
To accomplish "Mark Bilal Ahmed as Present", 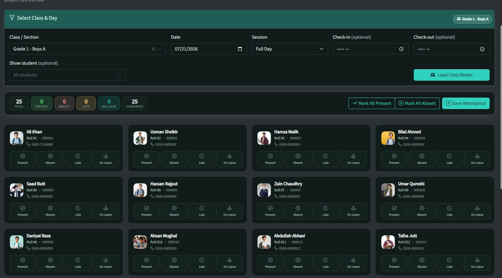I will pyautogui.click(x=394, y=159).
